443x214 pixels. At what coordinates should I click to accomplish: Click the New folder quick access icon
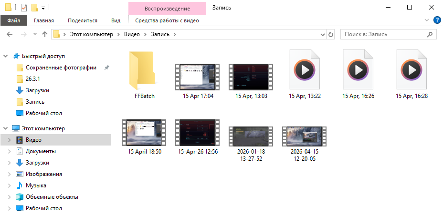34,8
